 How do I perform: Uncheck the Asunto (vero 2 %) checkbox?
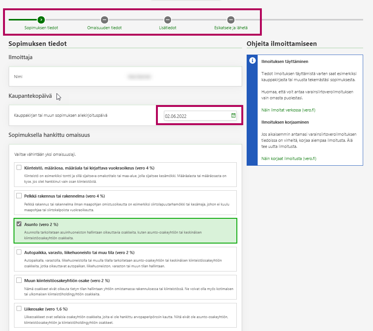click(19, 224)
